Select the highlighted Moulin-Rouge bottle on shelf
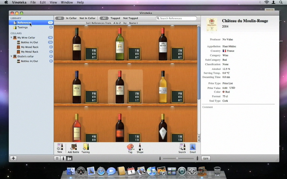Viewport: 287px width, 179px height. tap(120, 87)
